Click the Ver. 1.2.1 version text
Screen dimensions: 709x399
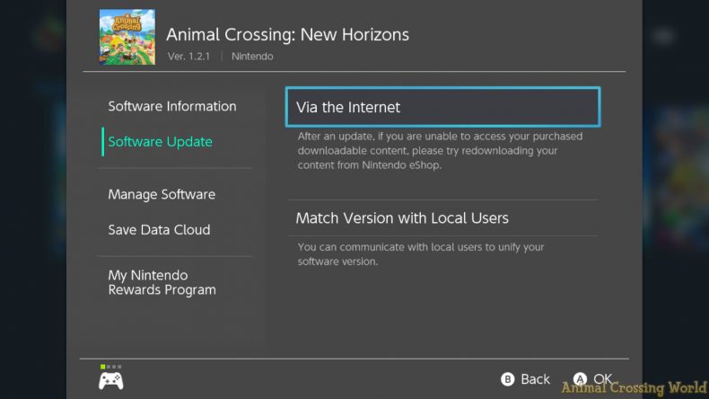188,56
